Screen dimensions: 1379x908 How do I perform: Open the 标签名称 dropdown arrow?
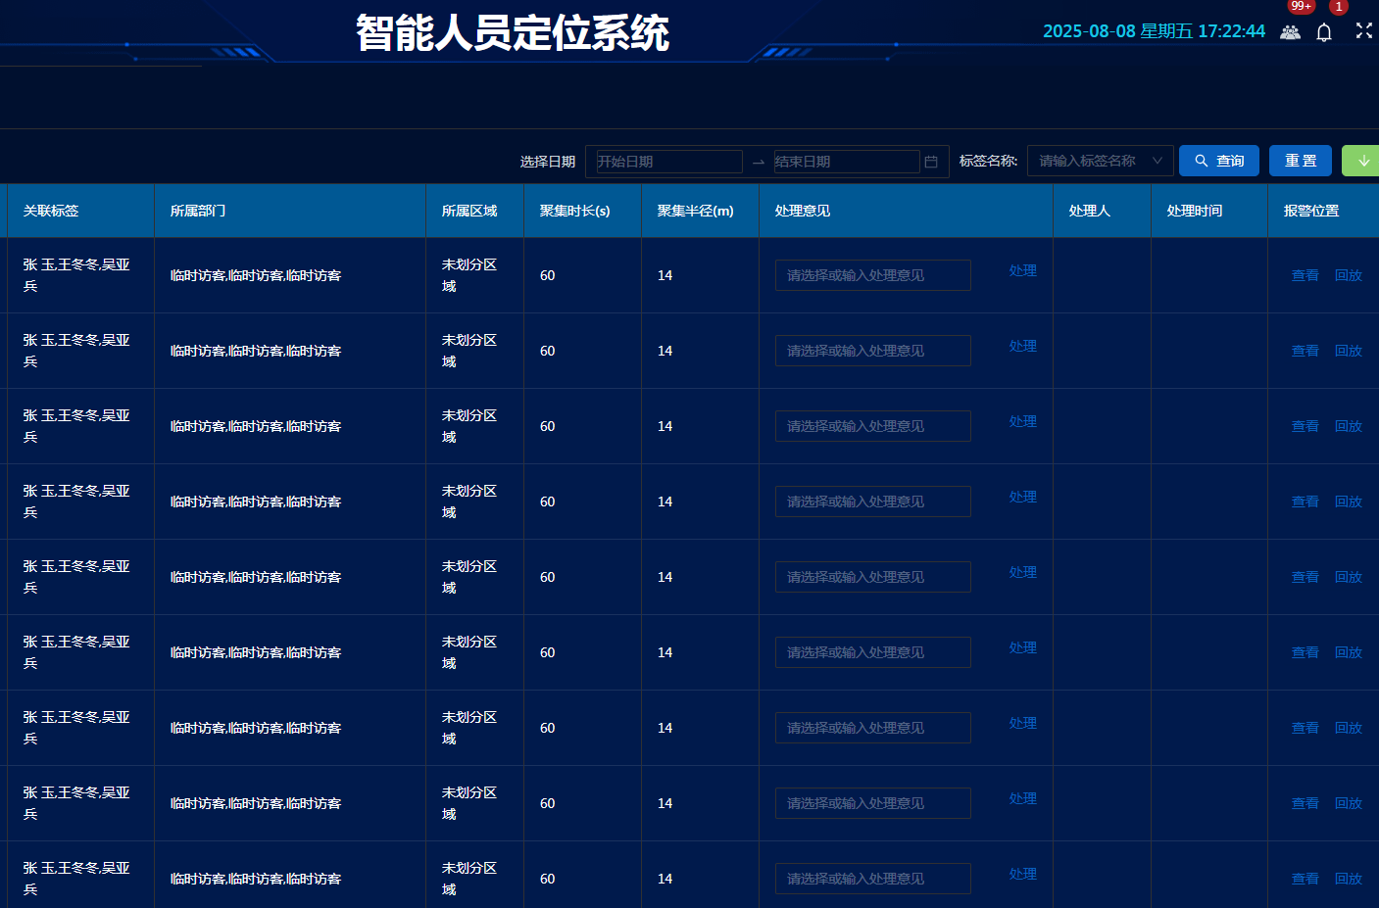pos(1157,161)
